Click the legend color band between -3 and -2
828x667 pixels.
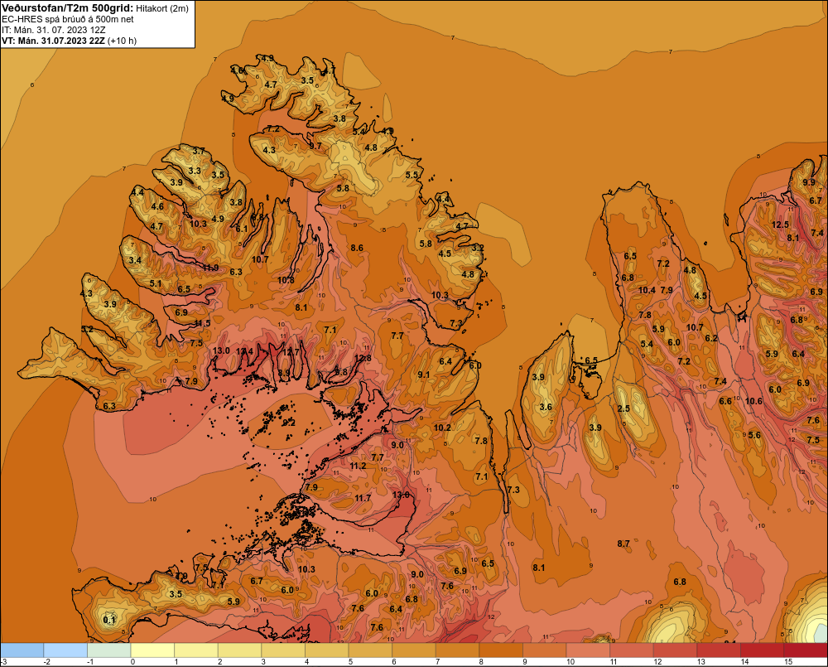(x=22, y=650)
